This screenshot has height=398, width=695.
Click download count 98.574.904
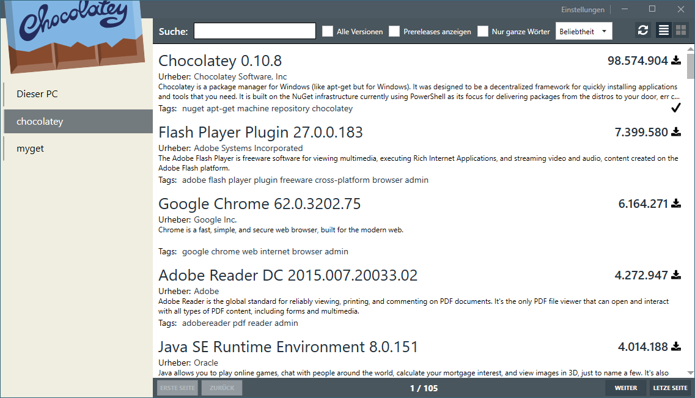638,61
